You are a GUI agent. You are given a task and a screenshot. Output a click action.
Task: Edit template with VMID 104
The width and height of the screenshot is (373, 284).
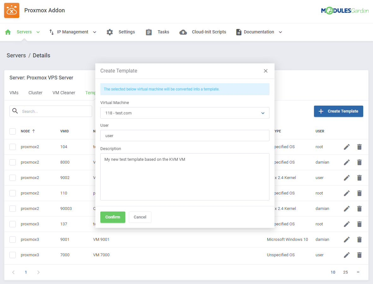pyautogui.click(x=346, y=147)
